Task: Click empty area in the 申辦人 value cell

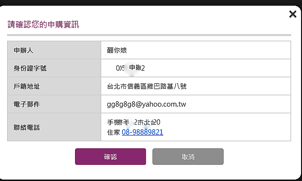Action: pos(208,50)
